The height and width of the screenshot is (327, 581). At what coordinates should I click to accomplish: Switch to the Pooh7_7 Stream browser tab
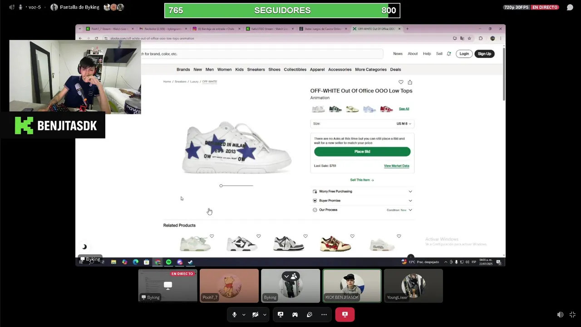108,29
